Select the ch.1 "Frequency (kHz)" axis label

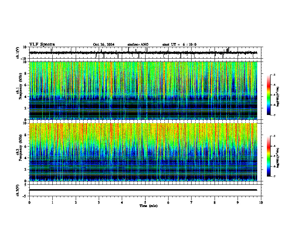[20, 86]
